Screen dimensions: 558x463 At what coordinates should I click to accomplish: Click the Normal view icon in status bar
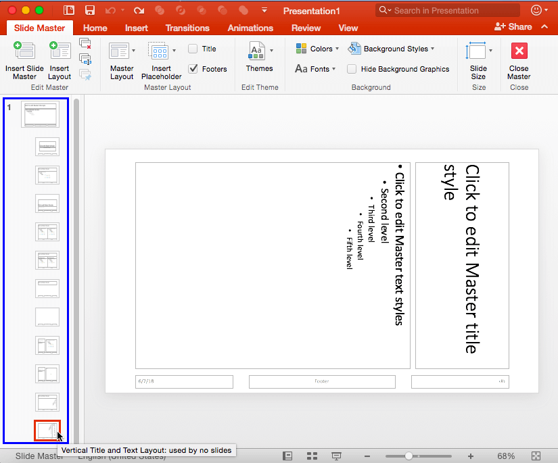coord(287,456)
